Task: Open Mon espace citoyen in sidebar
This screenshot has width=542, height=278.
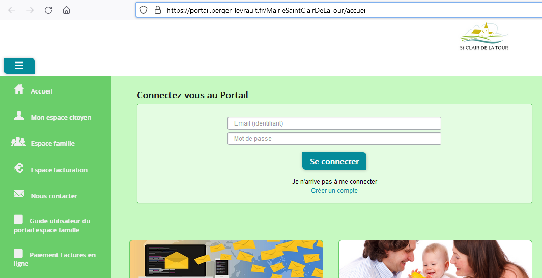Action: click(61, 118)
